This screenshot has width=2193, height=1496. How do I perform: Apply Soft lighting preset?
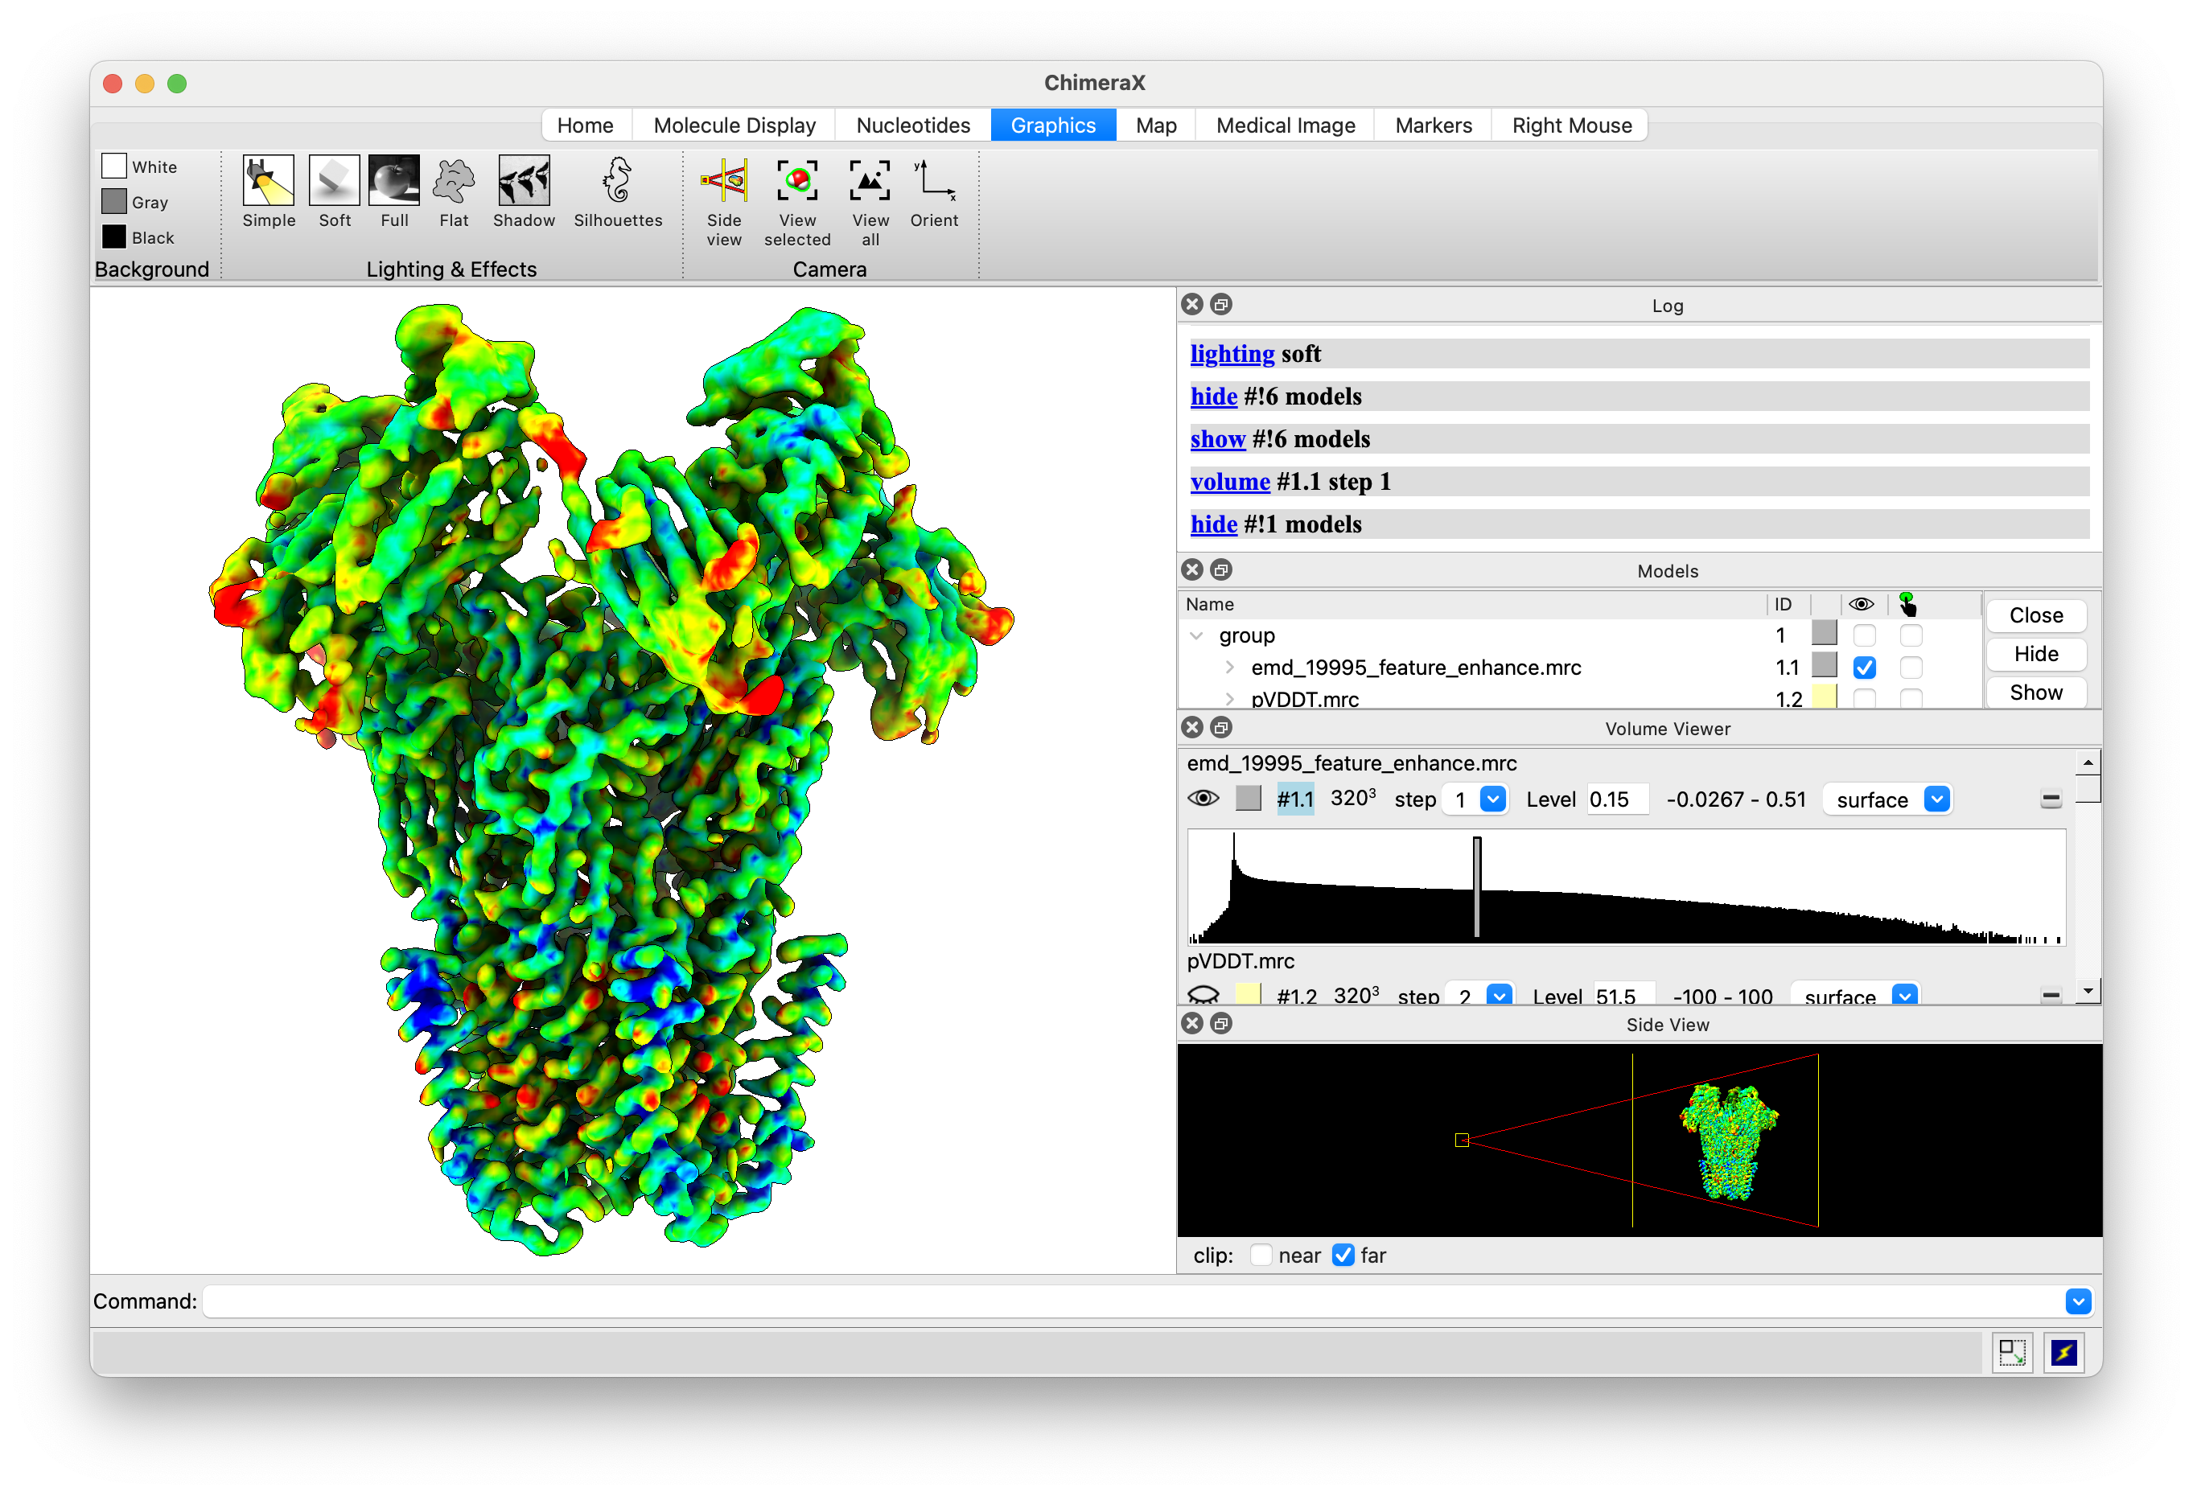(x=334, y=191)
